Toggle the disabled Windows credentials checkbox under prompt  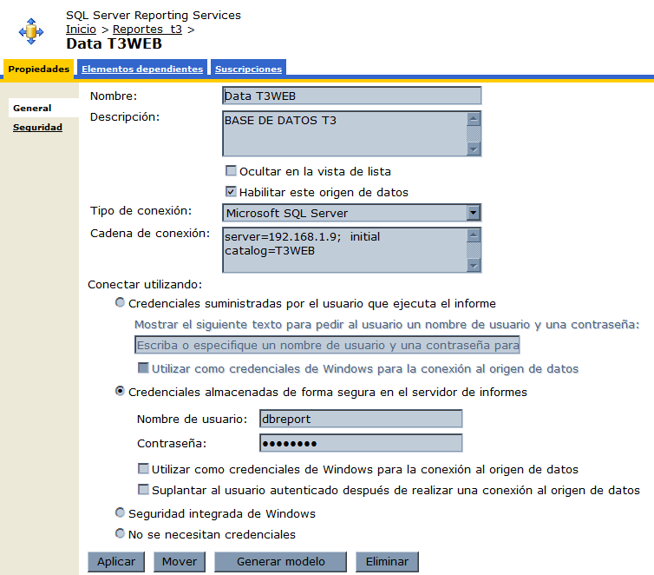point(143,368)
